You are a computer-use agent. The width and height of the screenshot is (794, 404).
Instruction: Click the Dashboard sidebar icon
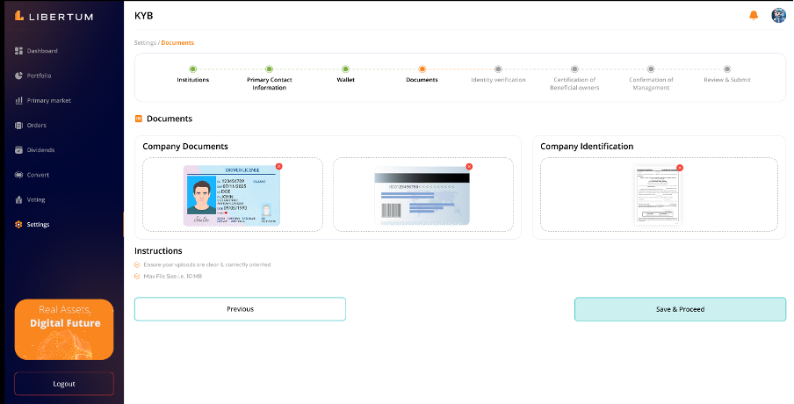(x=18, y=51)
